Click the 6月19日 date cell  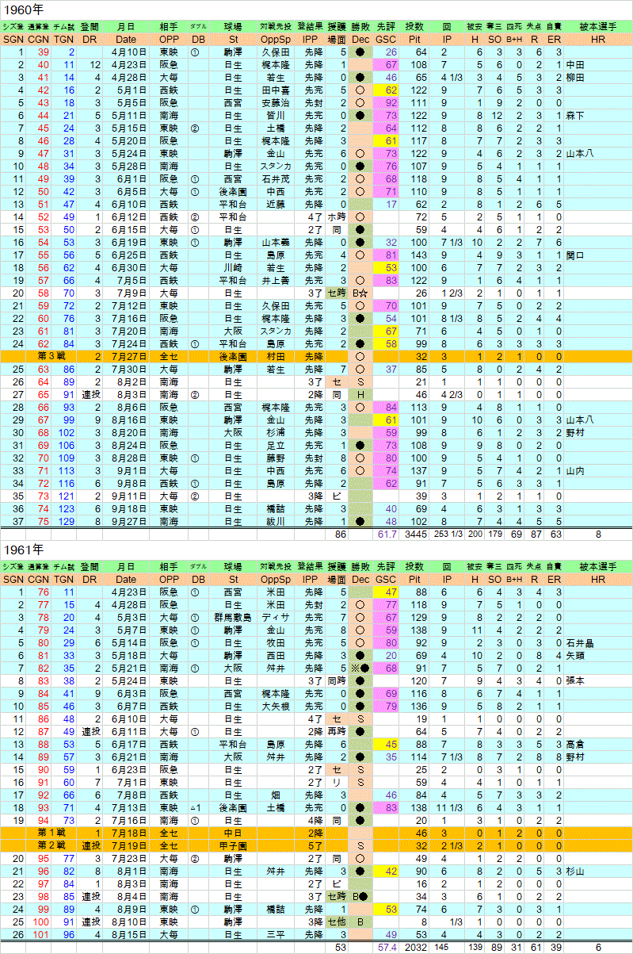(125, 242)
